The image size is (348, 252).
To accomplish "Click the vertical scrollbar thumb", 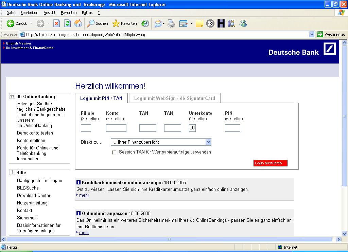I will (345, 116).
